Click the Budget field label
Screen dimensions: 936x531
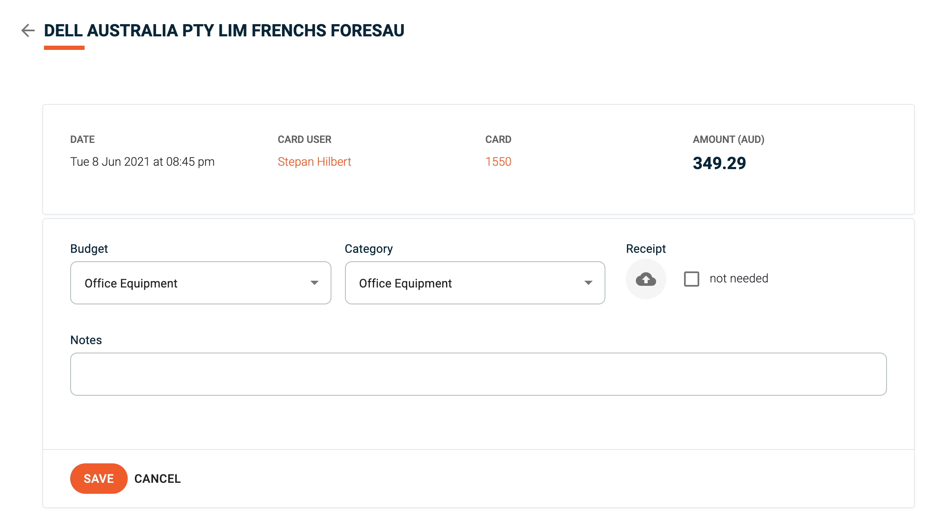click(x=89, y=249)
